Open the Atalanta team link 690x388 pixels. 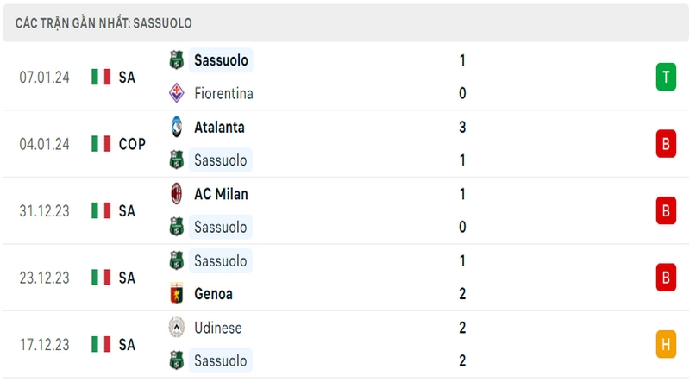(x=219, y=127)
